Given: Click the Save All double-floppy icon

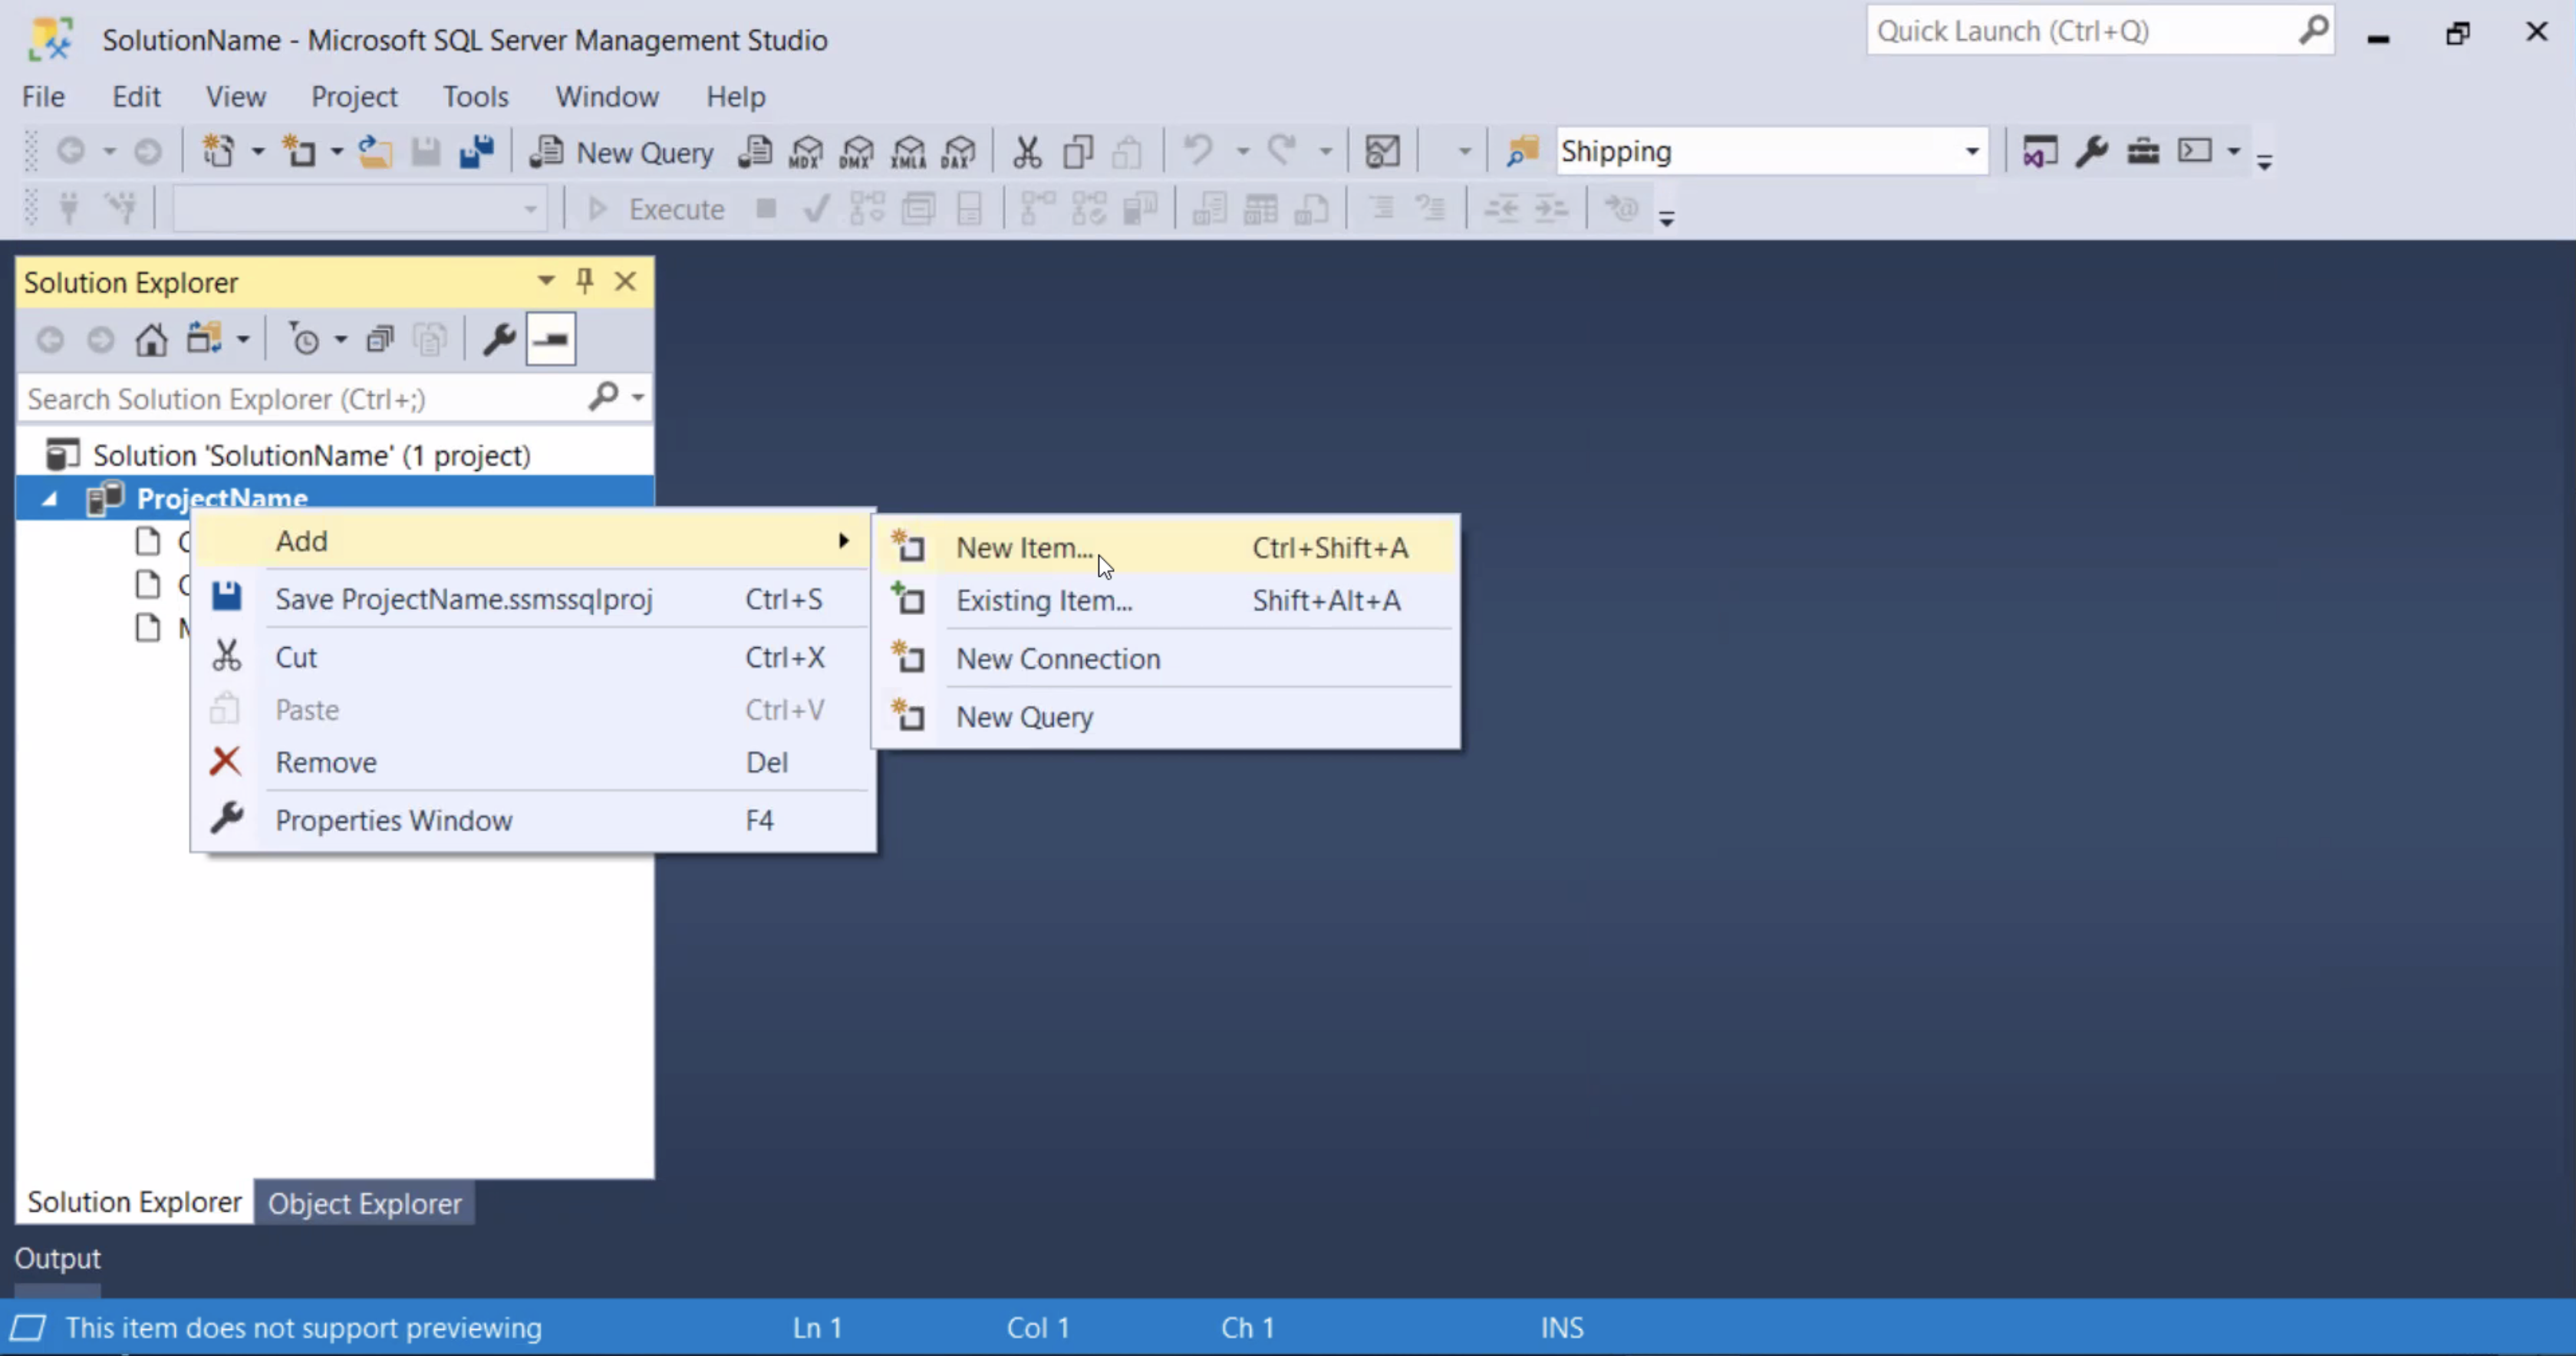Looking at the screenshot, I should pyautogui.click(x=477, y=151).
